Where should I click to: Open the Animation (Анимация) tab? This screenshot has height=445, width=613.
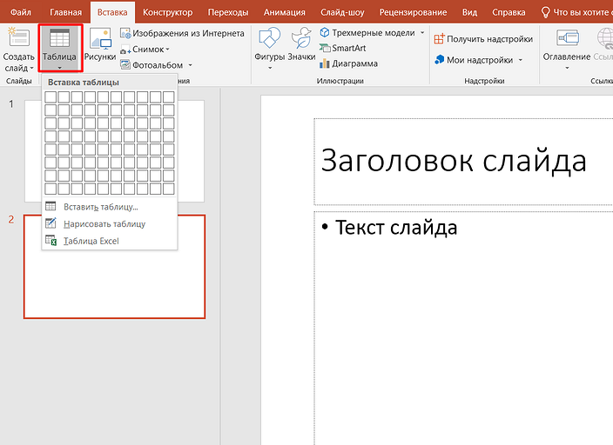coord(284,12)
